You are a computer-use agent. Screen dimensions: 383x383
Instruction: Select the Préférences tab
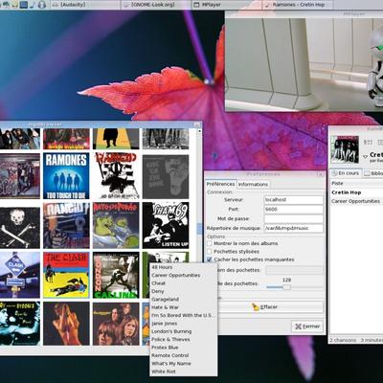point(220,184)
